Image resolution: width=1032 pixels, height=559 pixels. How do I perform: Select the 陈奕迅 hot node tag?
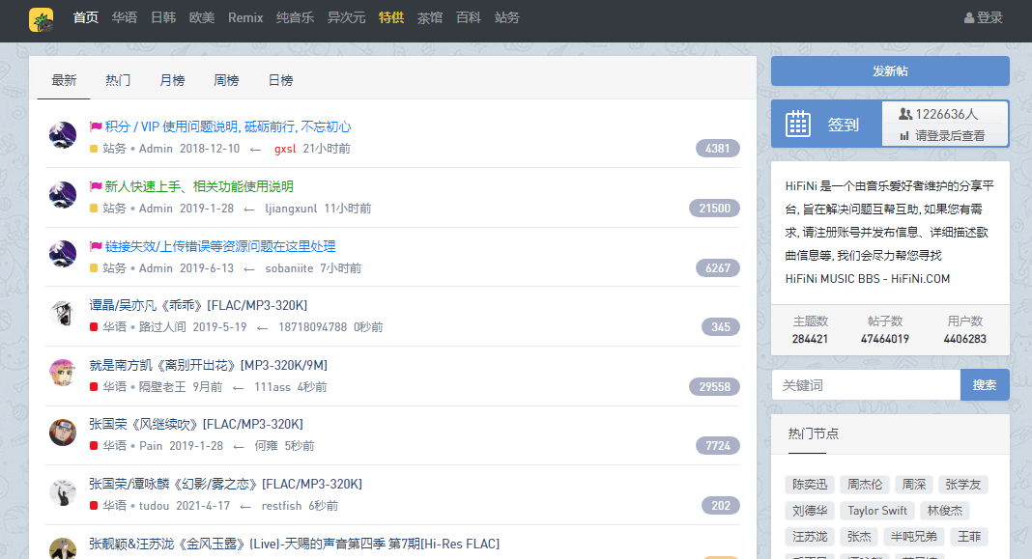click(x=810, y=485)
